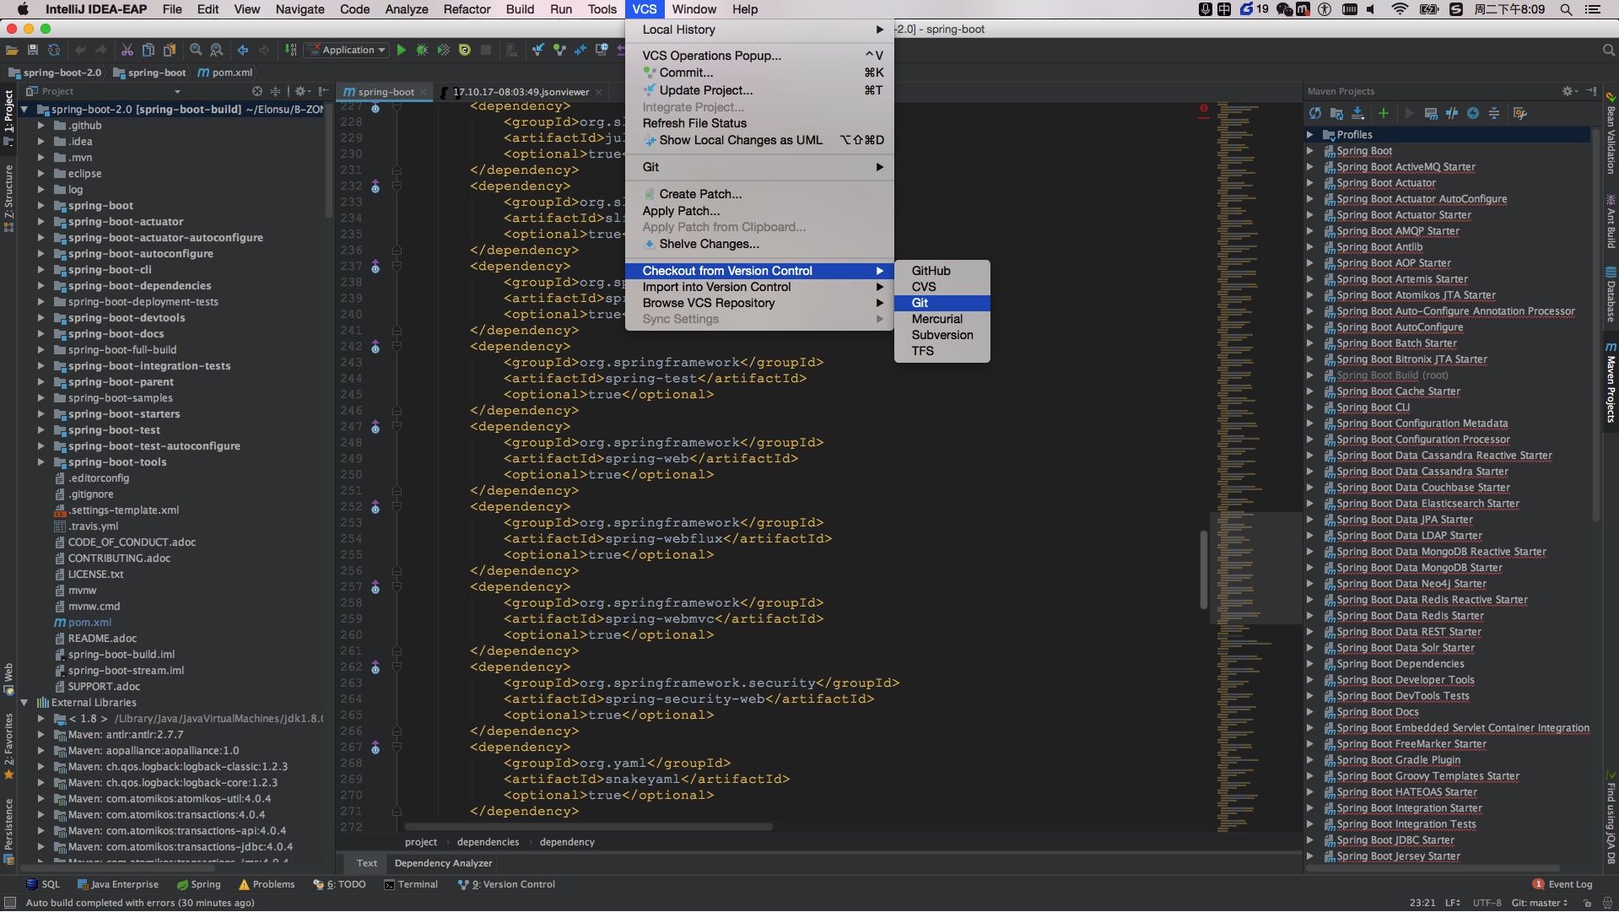Screen dimensions: 1619x912
Task: Open Refactor in the menu bar
Action: click(467, 9)
